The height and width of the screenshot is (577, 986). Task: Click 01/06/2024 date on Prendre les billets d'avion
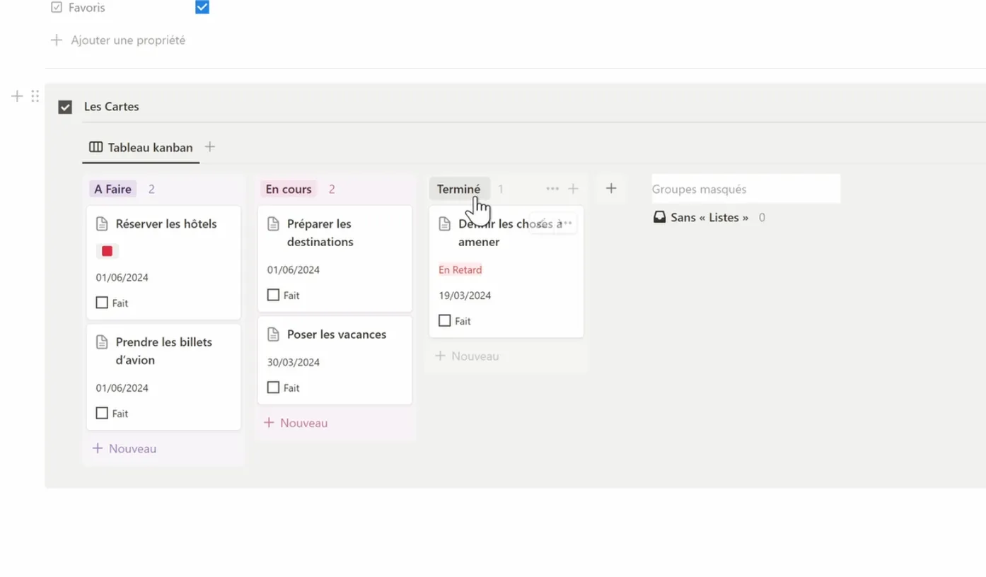(122, 387)
